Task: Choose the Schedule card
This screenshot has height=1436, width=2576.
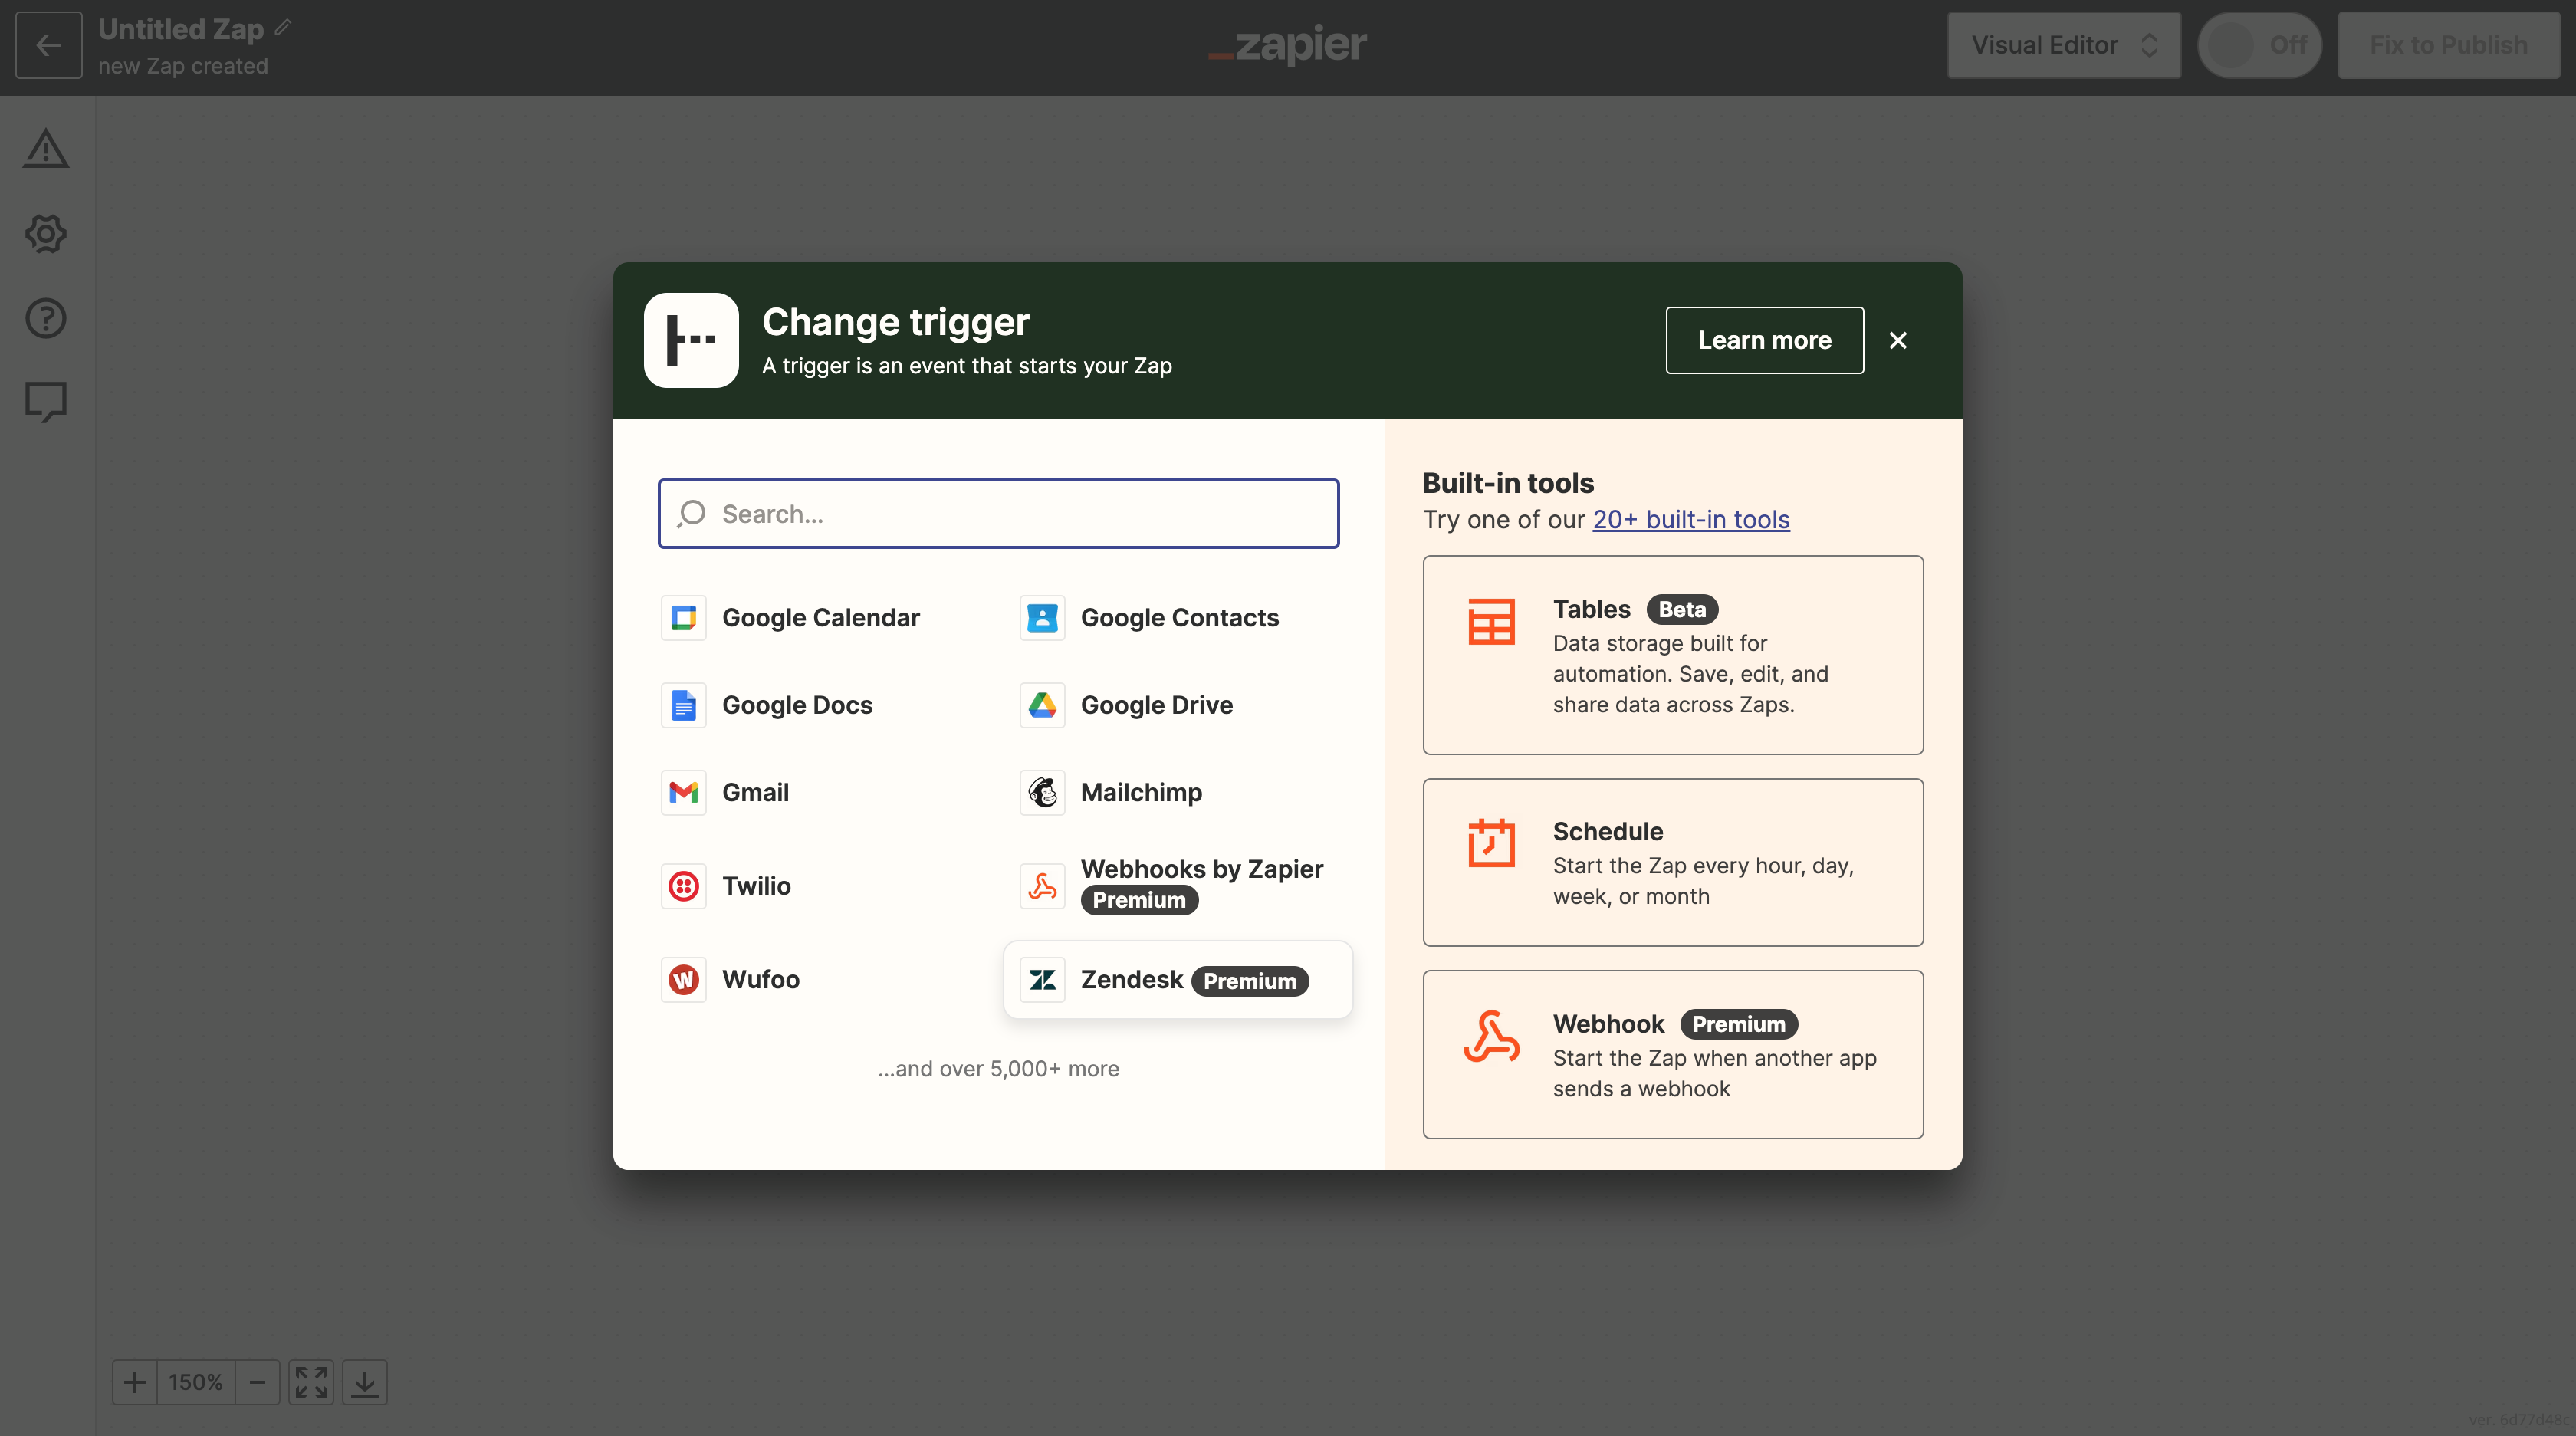Action: coord(1673,862)
